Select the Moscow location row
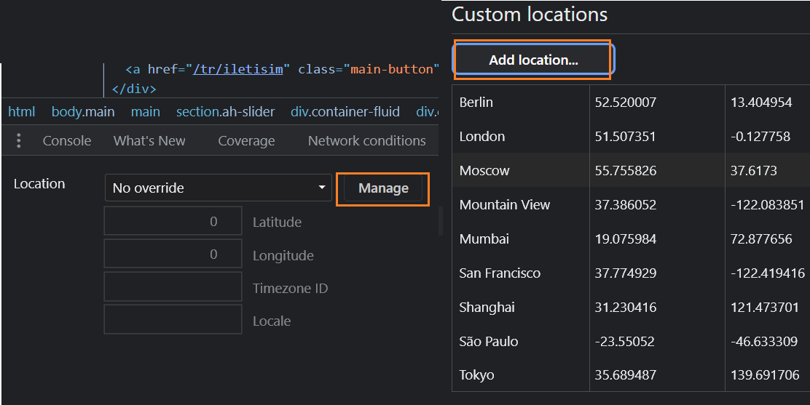This screenshot has height=405, width=810. click(631, 170)
